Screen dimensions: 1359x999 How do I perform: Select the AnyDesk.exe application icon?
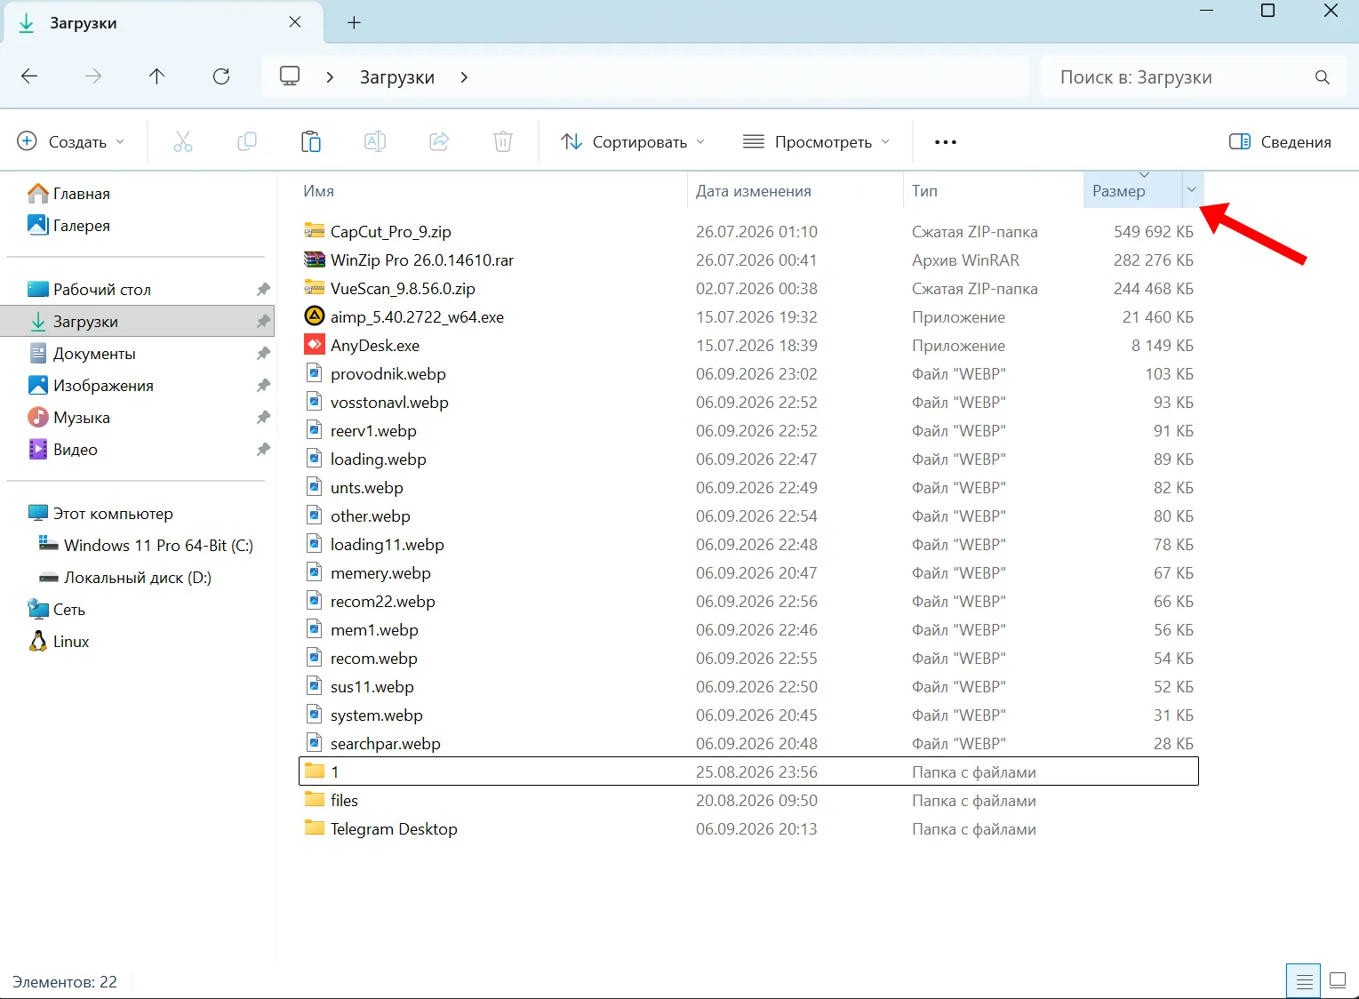pos(315,345)
